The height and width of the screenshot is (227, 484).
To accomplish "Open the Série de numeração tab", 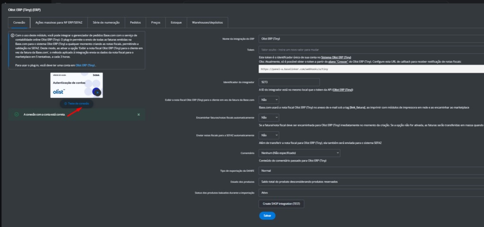I will point(106,23).
